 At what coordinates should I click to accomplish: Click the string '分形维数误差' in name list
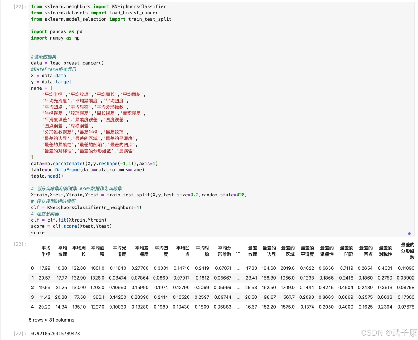pyautogui.click(x=58, y=132)
